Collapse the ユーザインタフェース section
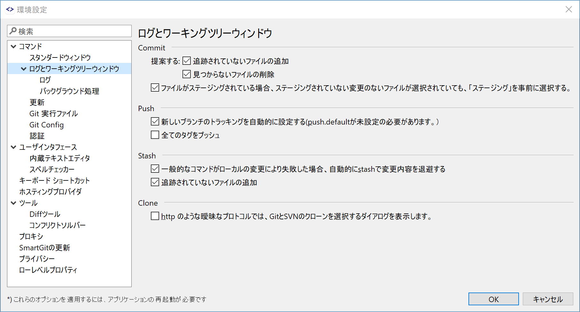Image resolution: width=580 pixels, height=312 pixels. point(13,147)
